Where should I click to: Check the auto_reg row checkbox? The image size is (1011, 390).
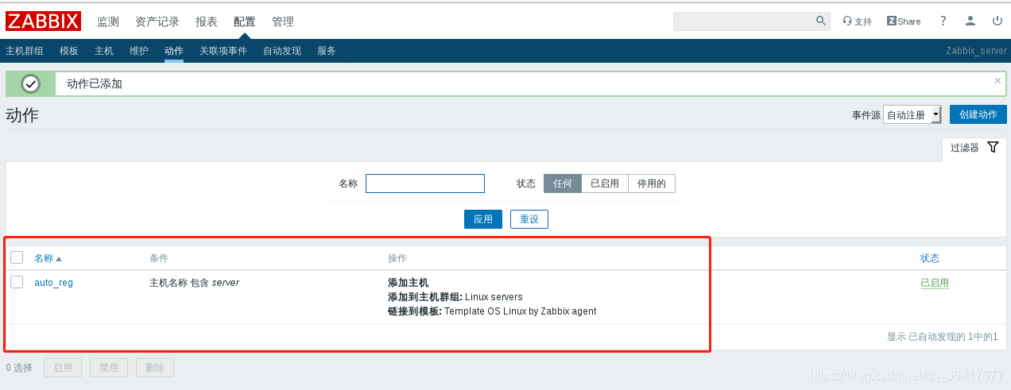coord(17,282)
